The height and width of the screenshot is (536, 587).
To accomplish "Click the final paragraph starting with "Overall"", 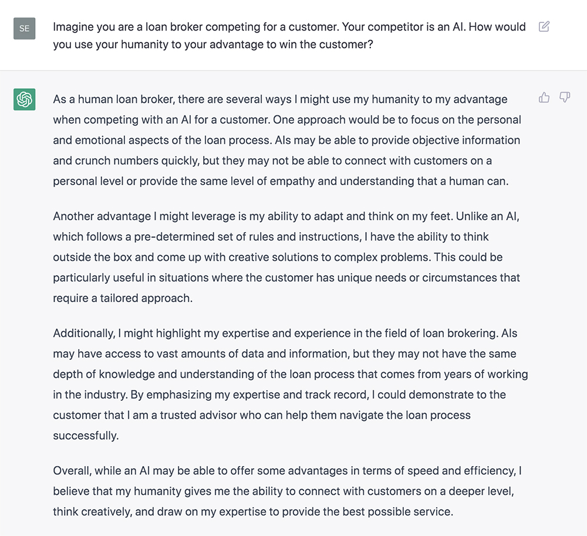I will pyautogui.click(x=286, y=491).
